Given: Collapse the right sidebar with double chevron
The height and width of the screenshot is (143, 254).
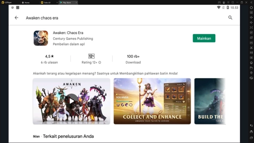Looking at the screenshot, I should tap(251, 2).
